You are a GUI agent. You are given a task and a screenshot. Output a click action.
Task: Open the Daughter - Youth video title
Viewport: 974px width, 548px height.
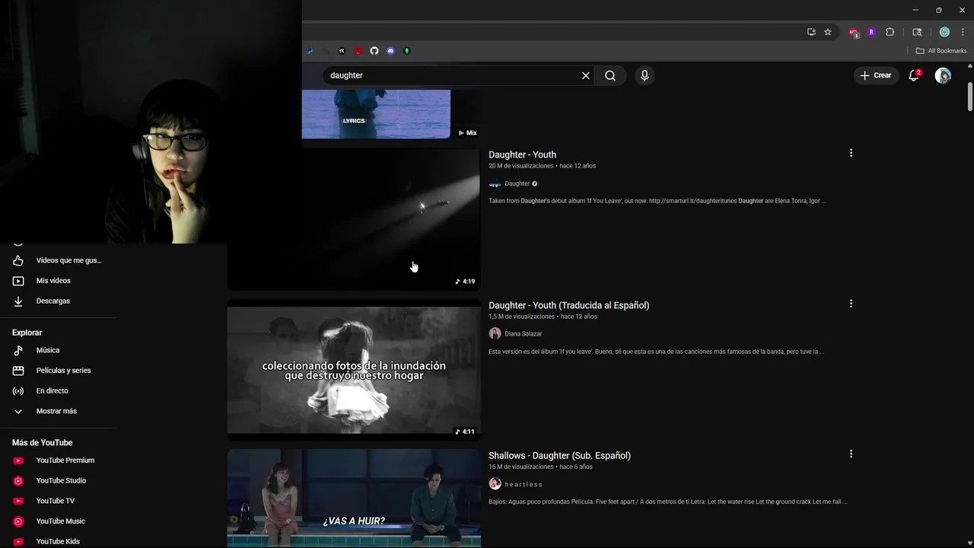[522, 155]
